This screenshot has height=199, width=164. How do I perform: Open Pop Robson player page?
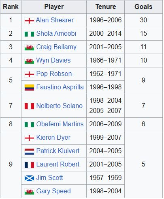click(x=54, y=74)
